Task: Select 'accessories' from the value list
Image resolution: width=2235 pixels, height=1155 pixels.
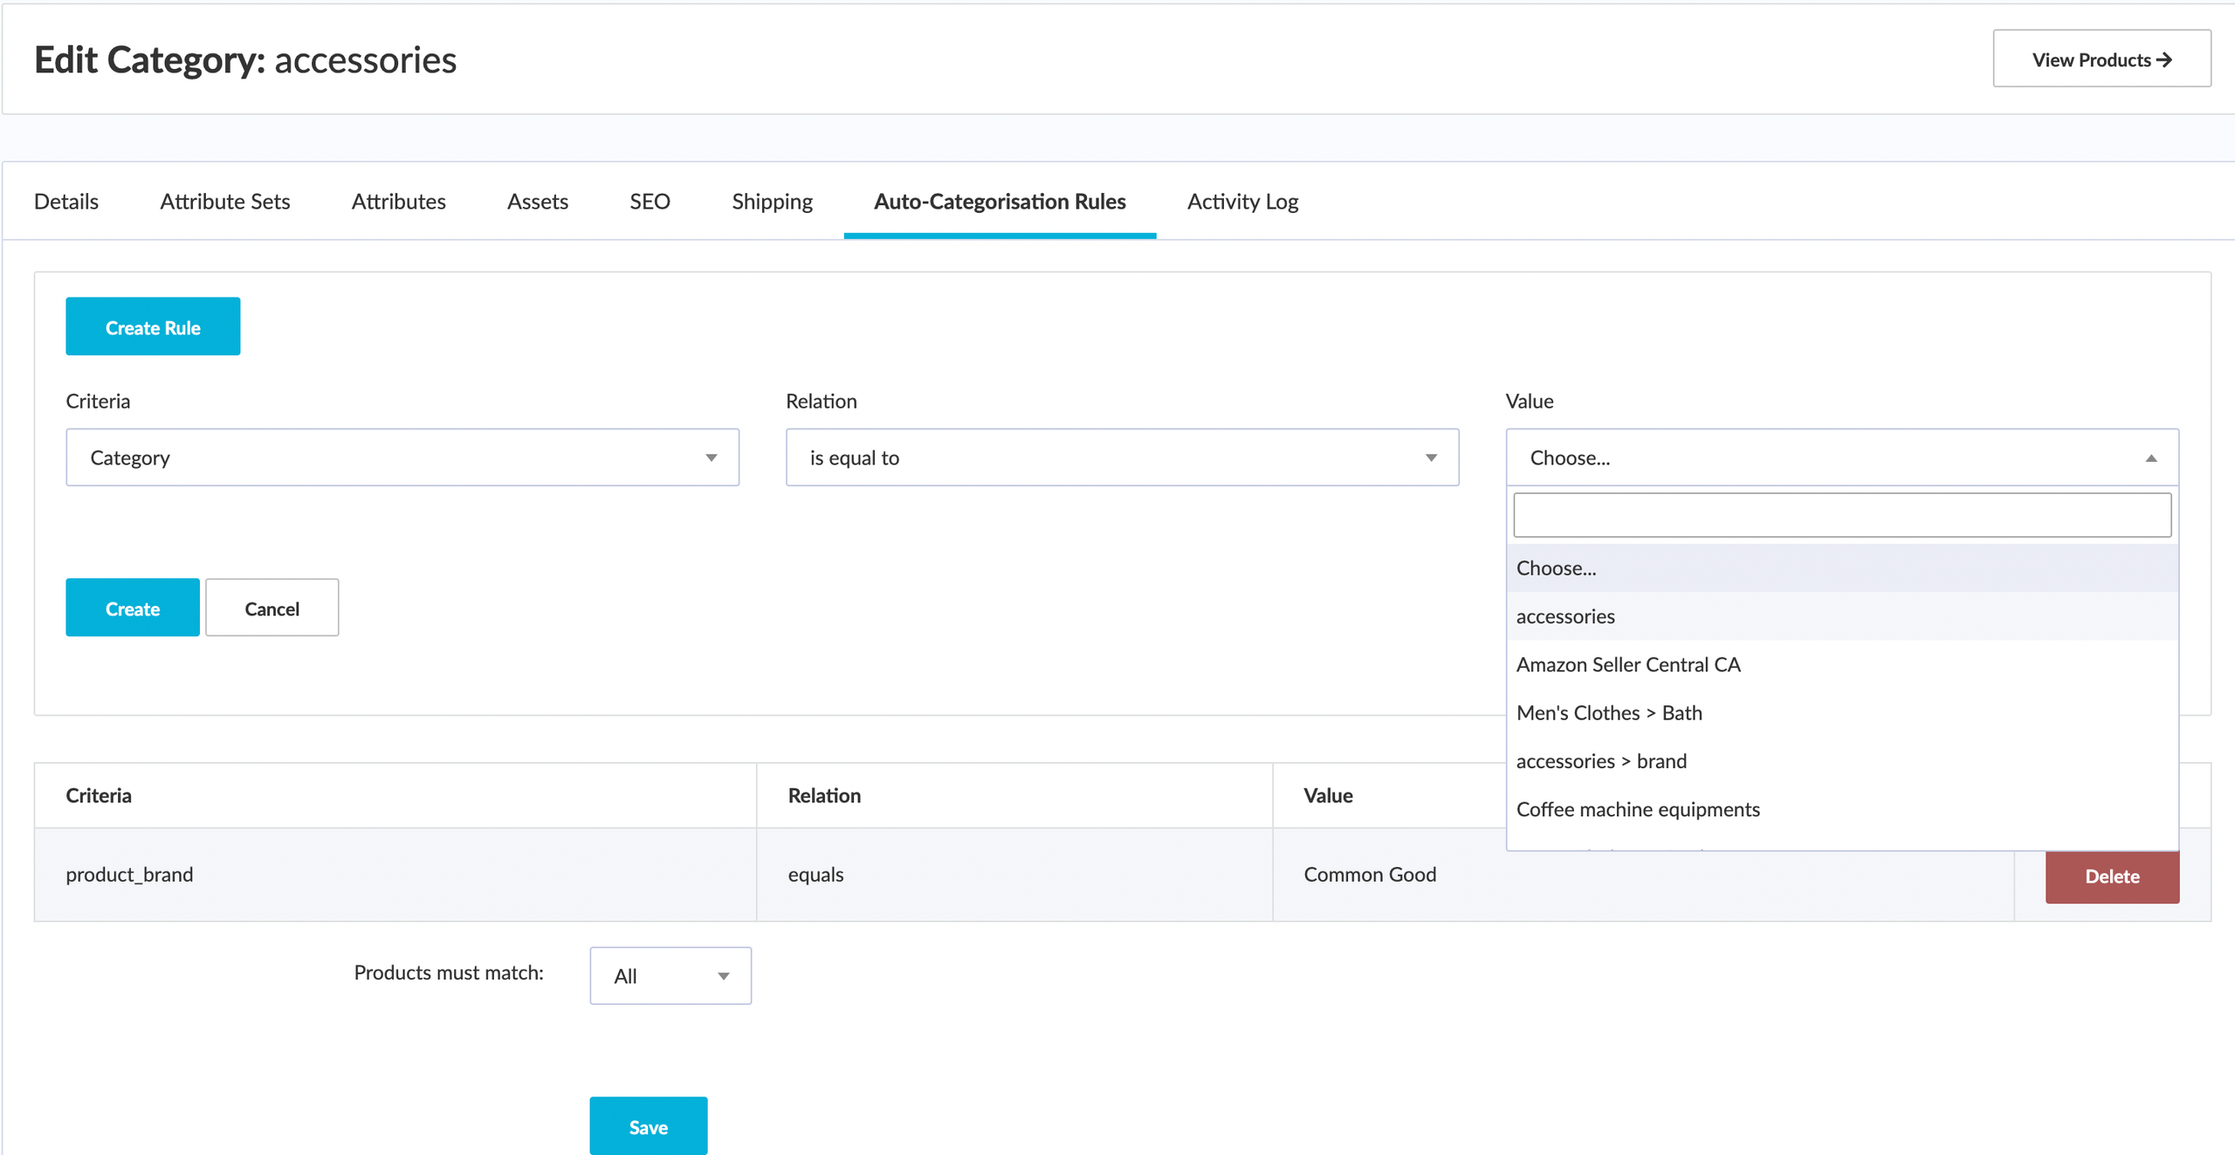Action: (x=1565, y=616)
